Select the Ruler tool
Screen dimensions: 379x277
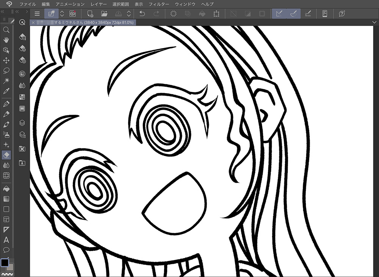pyautogui.click(x=6, y=229)
